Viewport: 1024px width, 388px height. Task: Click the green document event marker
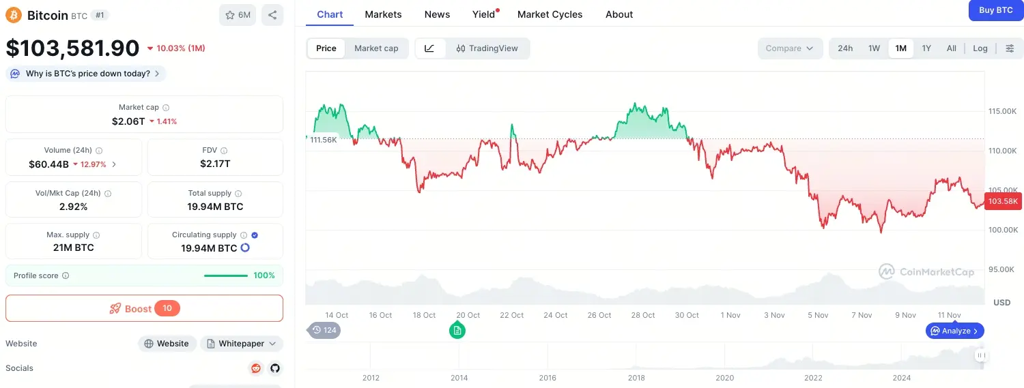click(x=457, y=331)
